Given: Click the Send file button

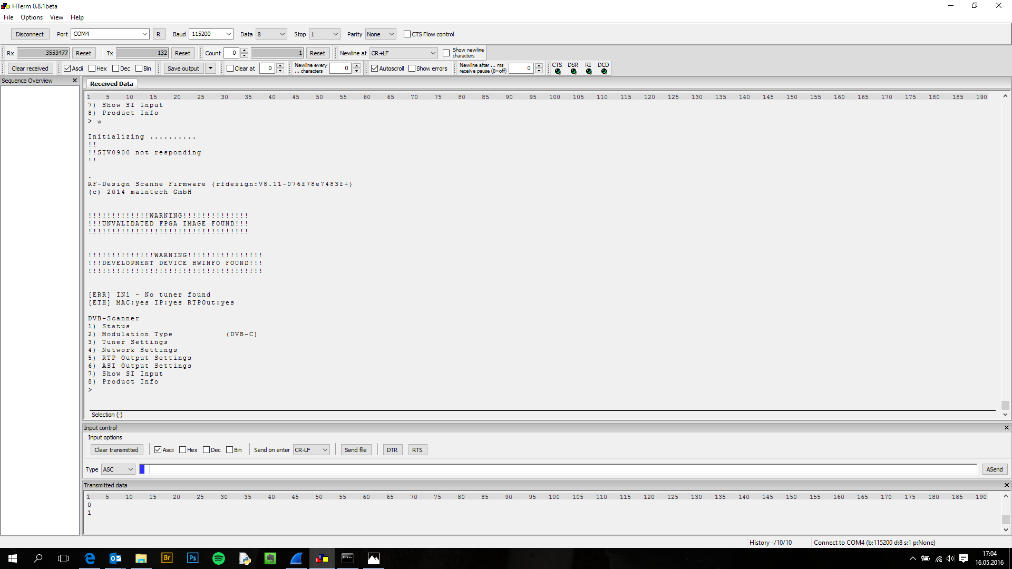Looking at the screenshot, I should [x=355, y=450].
